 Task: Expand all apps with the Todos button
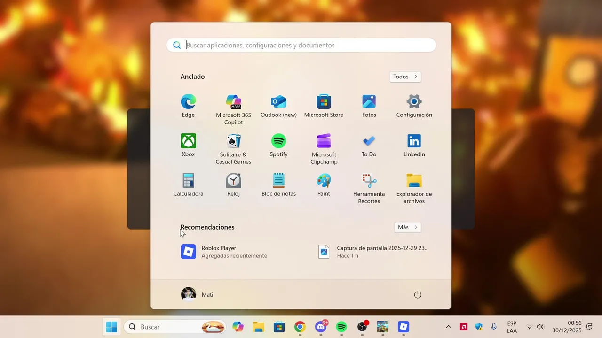click(x=405, y=77)
